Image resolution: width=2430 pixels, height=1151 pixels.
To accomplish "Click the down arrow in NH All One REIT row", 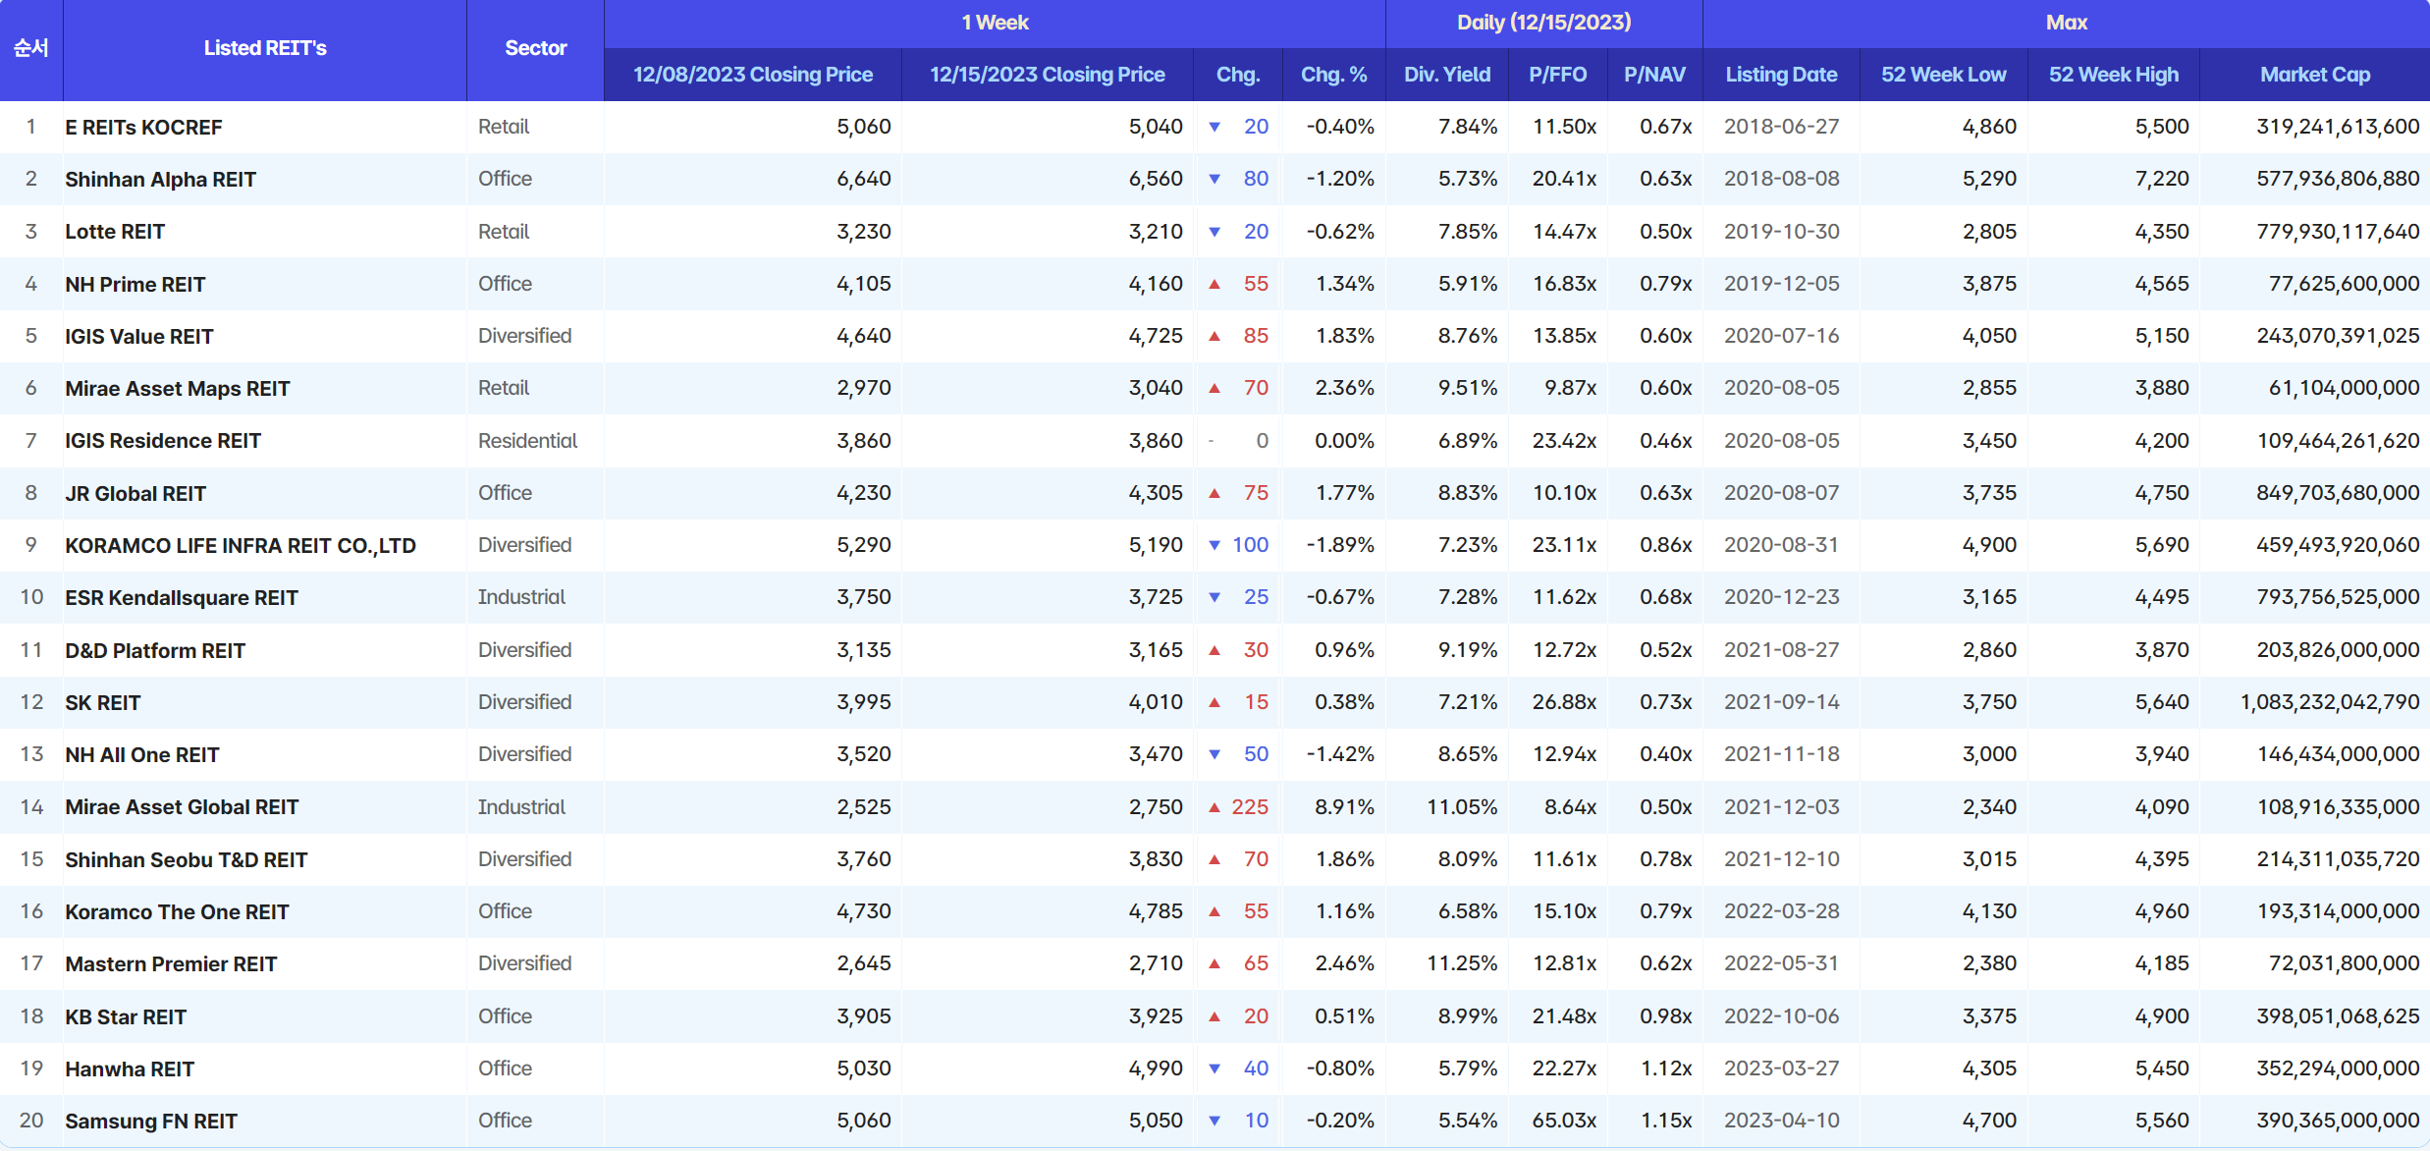I will tap(1215, 754).
